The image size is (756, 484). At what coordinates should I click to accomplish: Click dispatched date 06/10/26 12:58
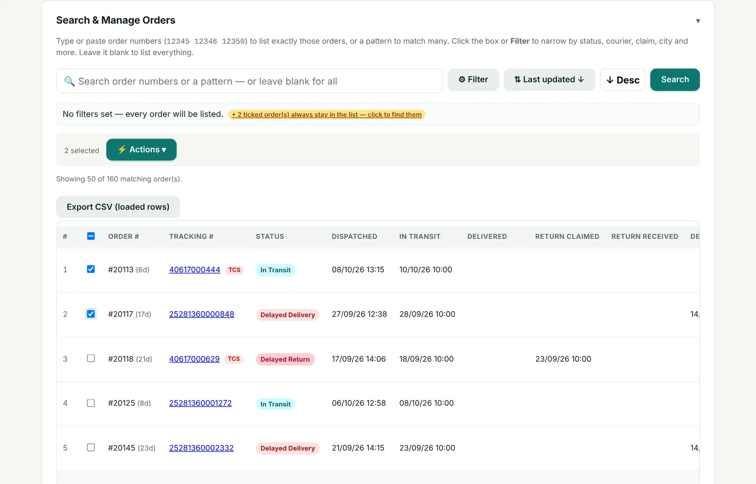(x=359, y=403)
